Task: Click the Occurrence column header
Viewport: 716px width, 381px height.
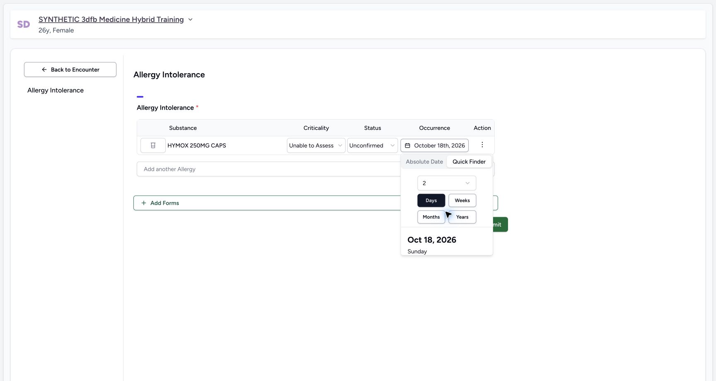Action: pyautogui.click(x=434, y=128)
